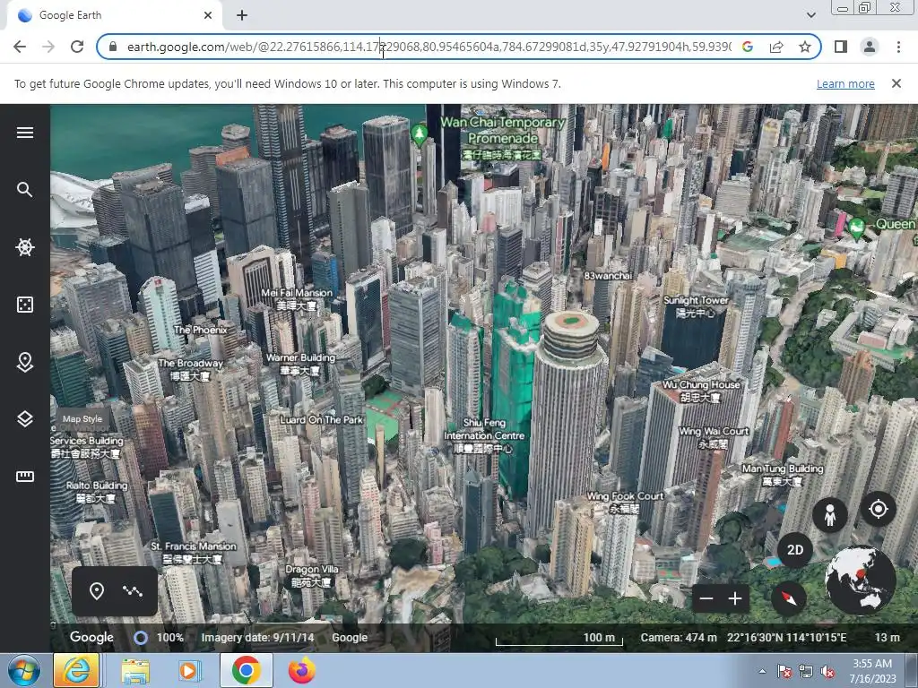Image resolution: width=918 pixels, height=688 pixels.
Task: Click the muted volume tray icon
Action: [827, 672]
